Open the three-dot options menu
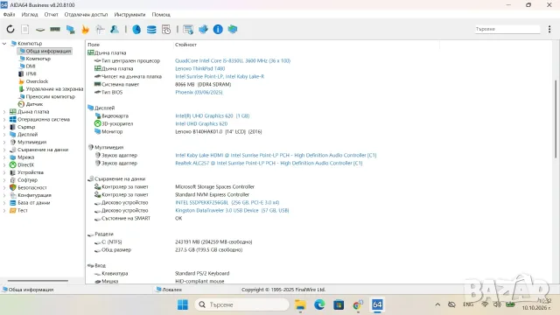The image size is (560, 315). (x=549, y=29)
